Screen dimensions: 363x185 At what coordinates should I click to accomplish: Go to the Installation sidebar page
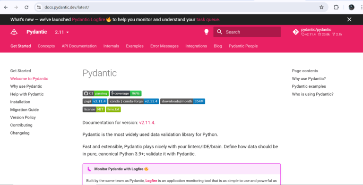20,102
